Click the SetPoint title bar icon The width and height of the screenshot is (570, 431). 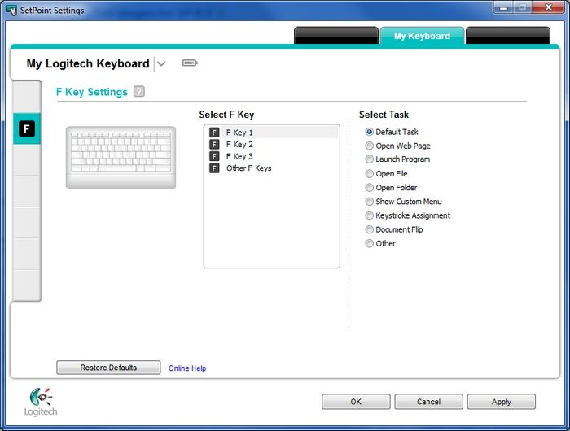pos(11,10)
